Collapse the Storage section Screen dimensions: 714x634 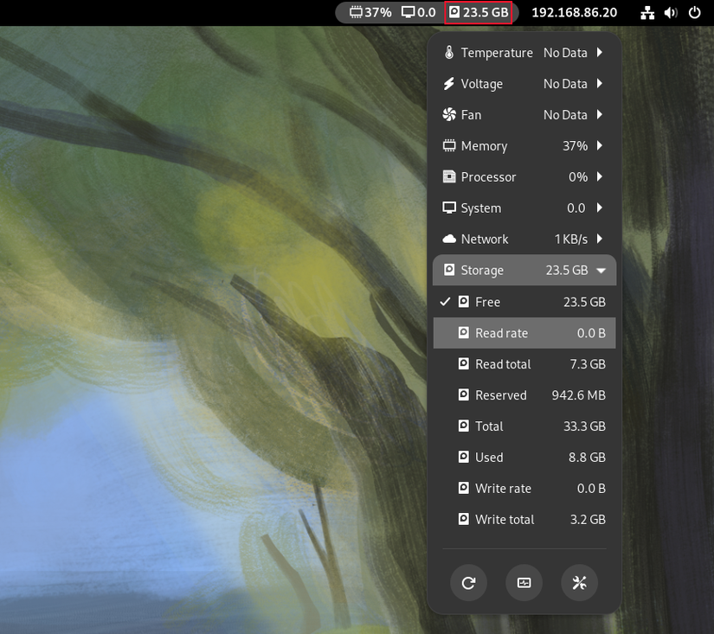524,271
